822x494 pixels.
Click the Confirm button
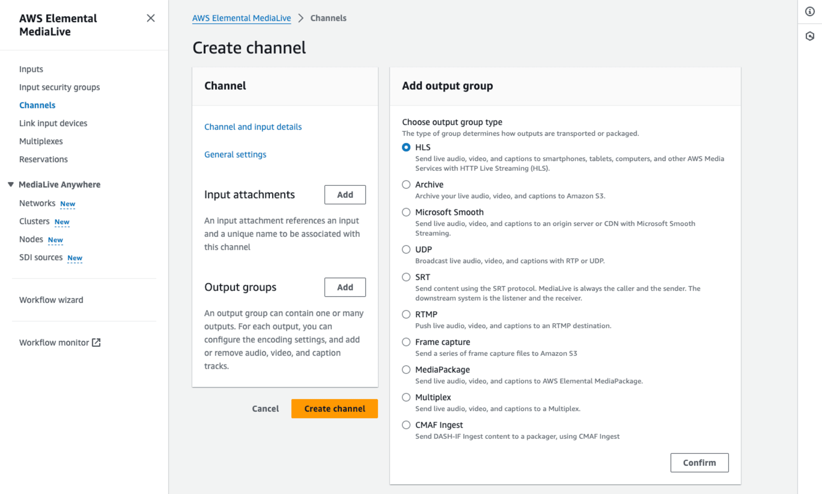click(x=699, y=462)
